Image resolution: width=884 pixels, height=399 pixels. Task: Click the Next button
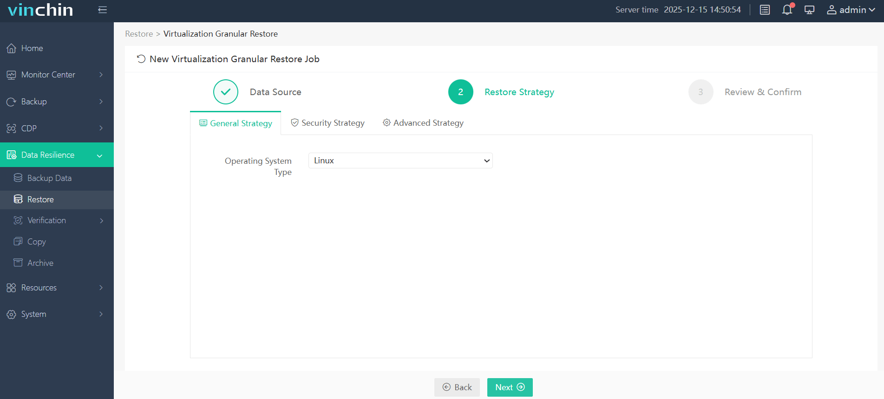pyautogui.click(x=510, y=387)
